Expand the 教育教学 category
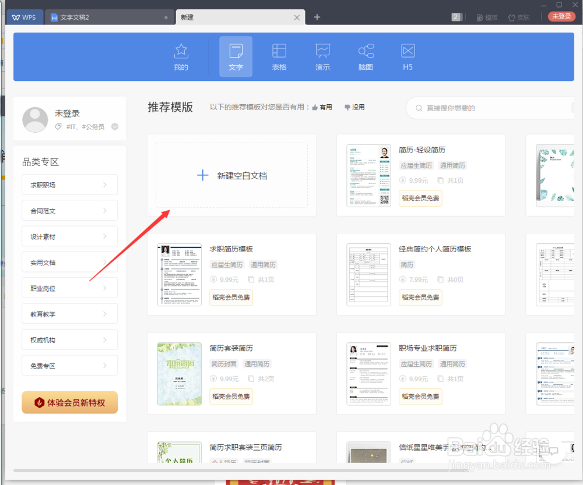583x485 pixels. (69, 314)
